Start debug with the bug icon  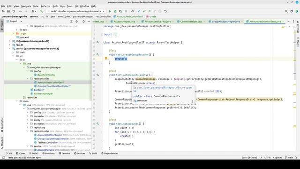(x=115, y=11)
